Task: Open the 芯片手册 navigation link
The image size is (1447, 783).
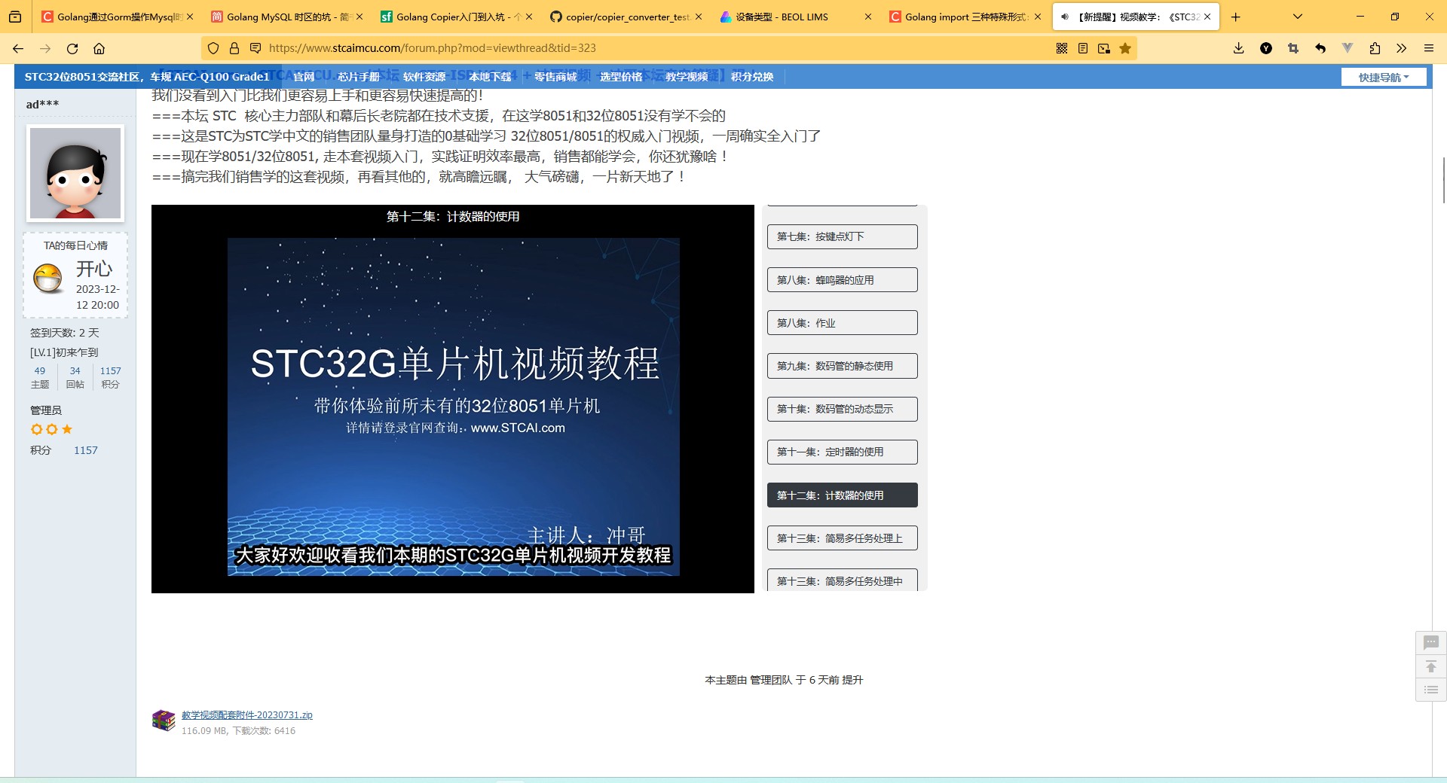Action: [x=359, y=77]
